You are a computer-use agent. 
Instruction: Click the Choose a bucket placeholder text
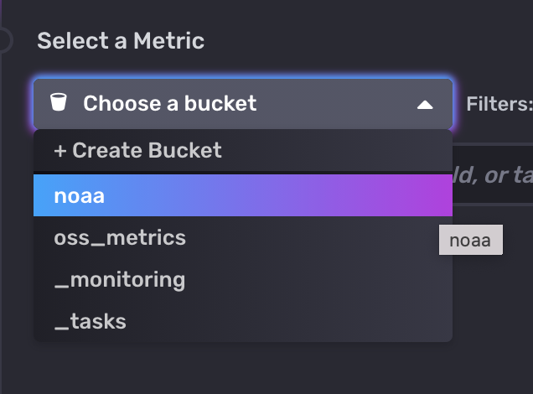click(x=170, y=104)
